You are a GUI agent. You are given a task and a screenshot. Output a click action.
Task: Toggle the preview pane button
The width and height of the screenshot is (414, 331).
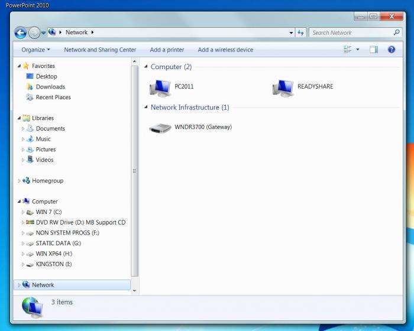click(373, 50)
